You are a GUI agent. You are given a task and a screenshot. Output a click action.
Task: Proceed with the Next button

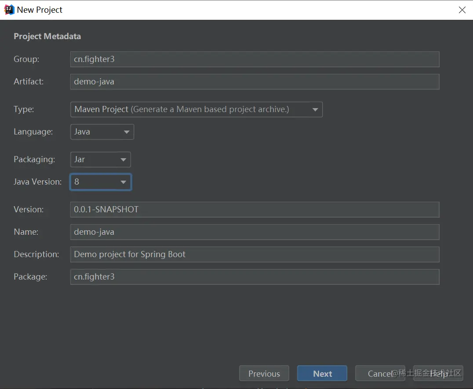click(x=322, y=373)
